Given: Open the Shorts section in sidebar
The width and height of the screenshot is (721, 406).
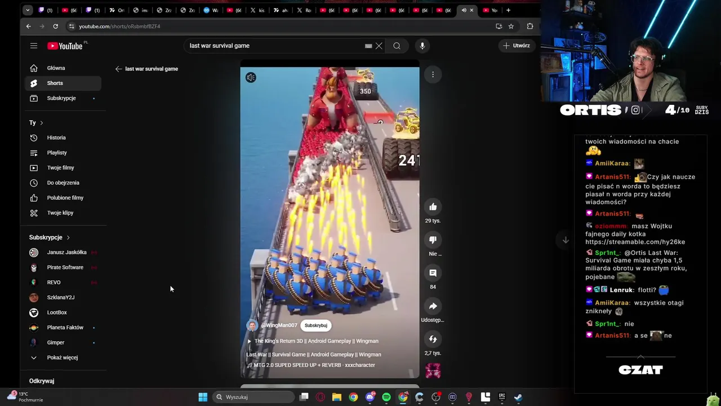Looking at the screenshot, I should point(63,83).
